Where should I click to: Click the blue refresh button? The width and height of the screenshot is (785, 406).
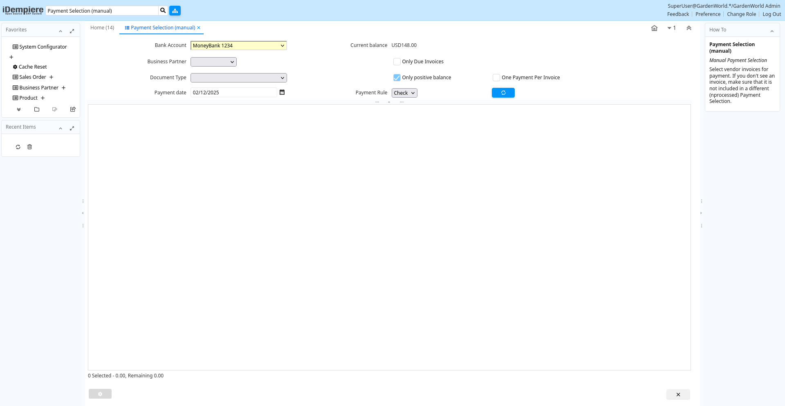click(503, 93)
